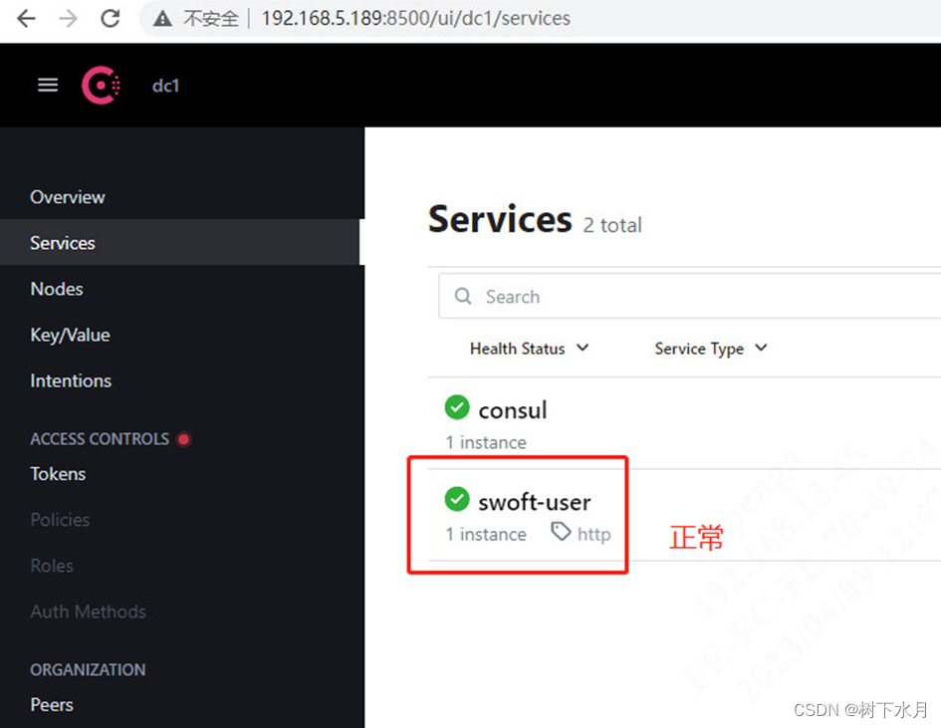The height and width of the screenshot is (728, 941).
Task: Click the browser forward arrow
Action: coord(68,19)
